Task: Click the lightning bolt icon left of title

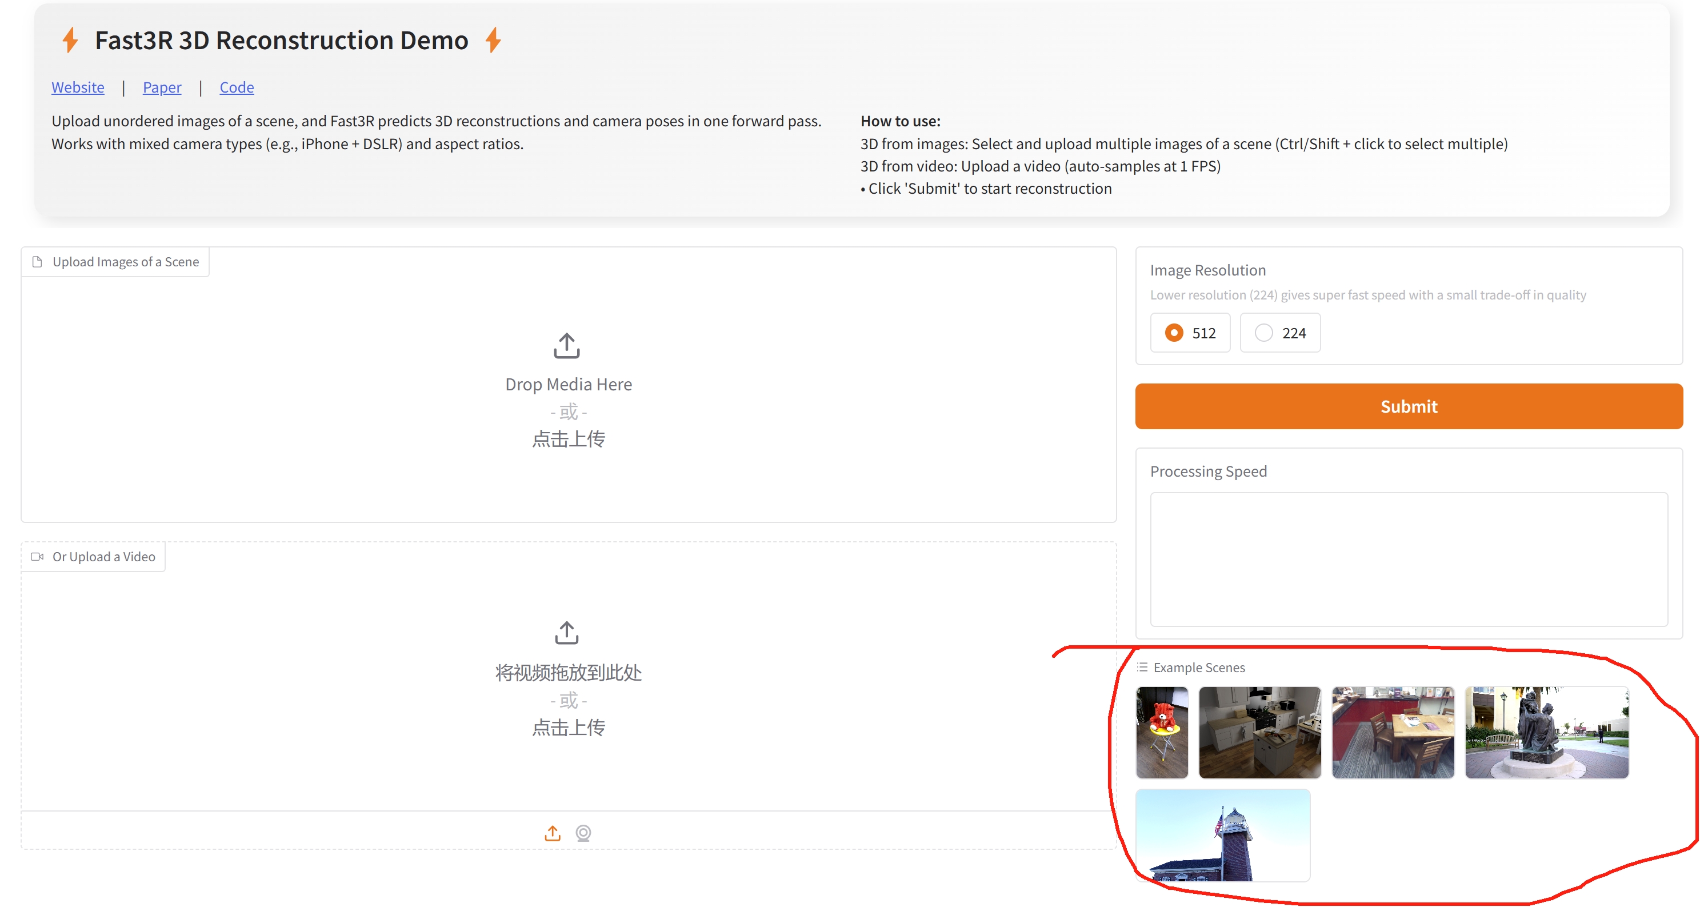Action: click(x=70, y=40)
